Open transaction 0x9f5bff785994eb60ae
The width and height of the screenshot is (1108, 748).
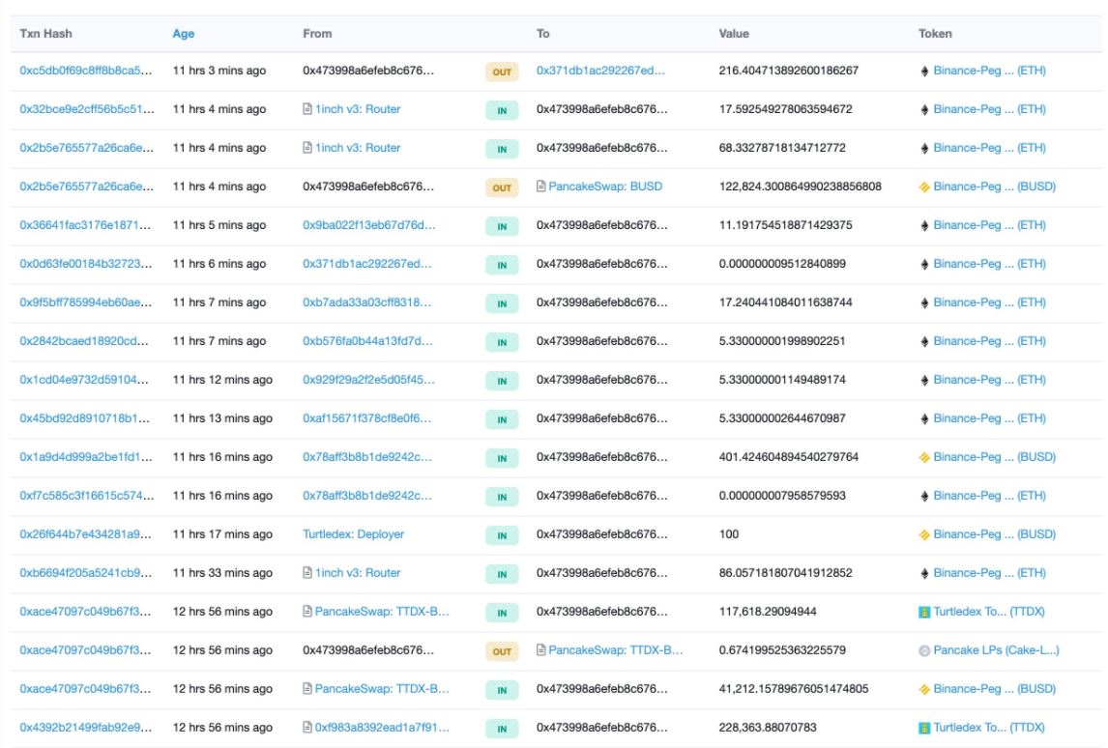coord(85,302)
